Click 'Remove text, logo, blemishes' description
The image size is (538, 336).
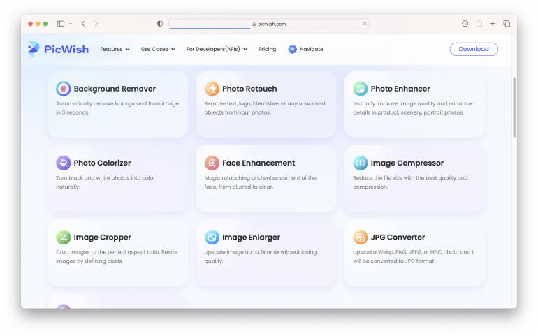[x=265, y=108]
